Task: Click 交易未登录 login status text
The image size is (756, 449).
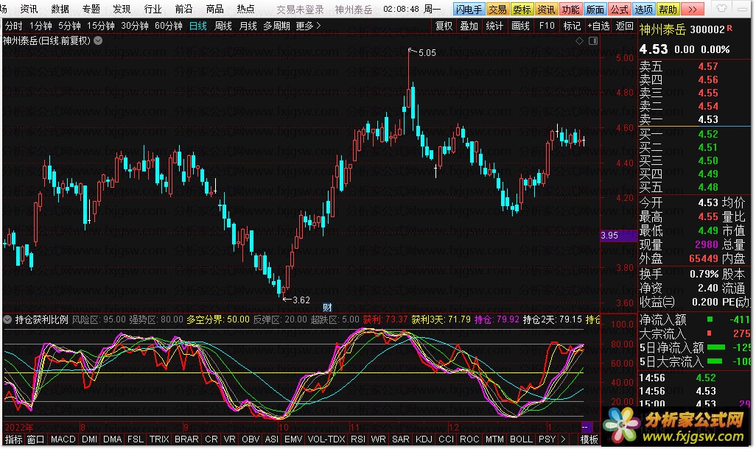Action: pos(300,10)
